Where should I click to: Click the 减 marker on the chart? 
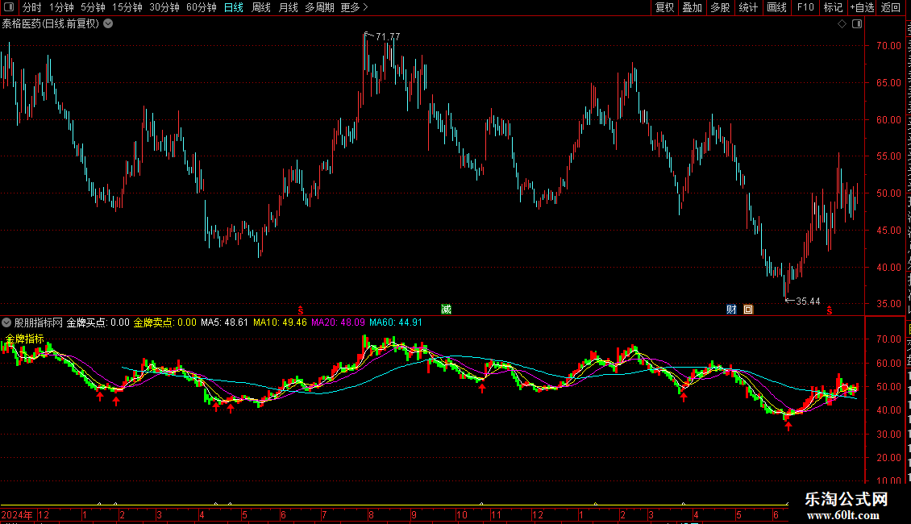click(446, 309)
